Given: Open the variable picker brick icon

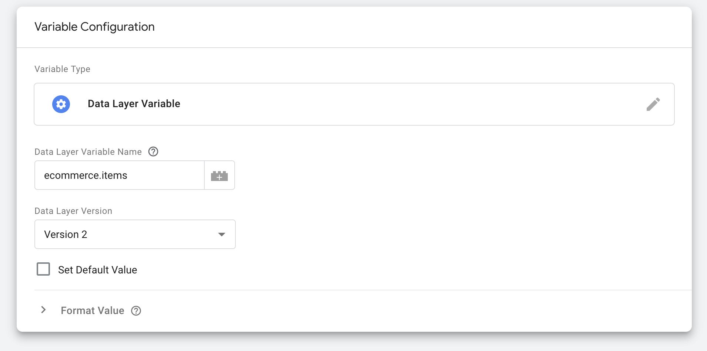Looking at the screenshot, I should (219, 175).
